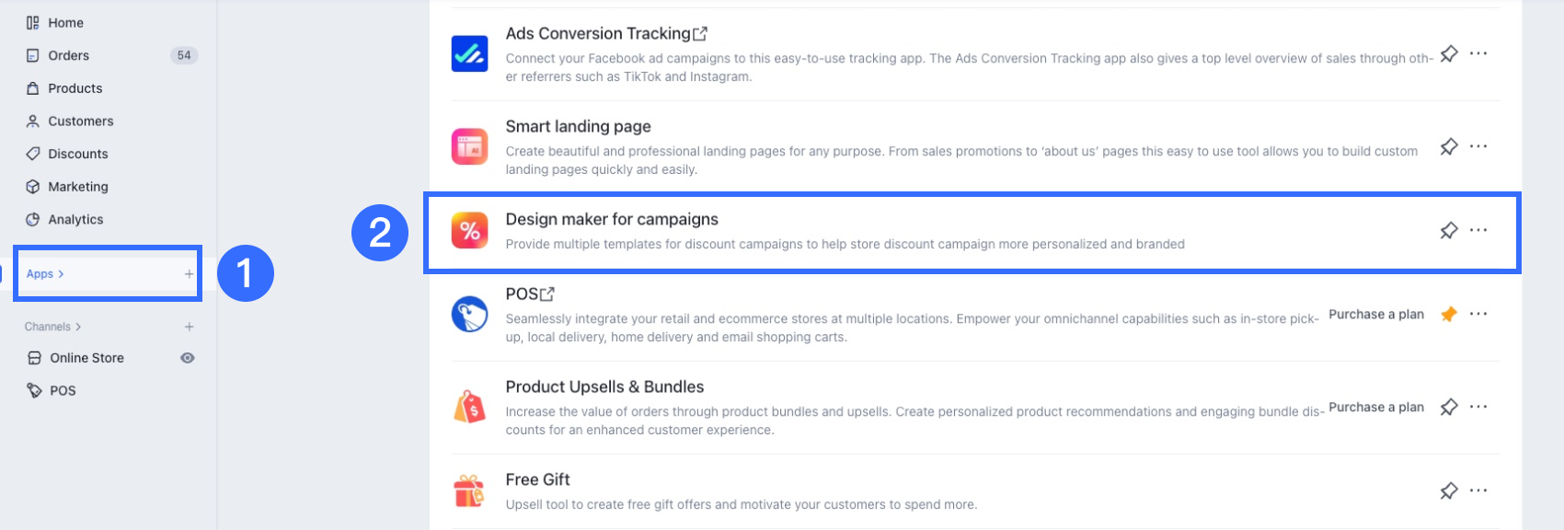This screenshot has width=1564, height=530.
Task: Click Purchase a plan for POS
Action: coord(1376,314)
